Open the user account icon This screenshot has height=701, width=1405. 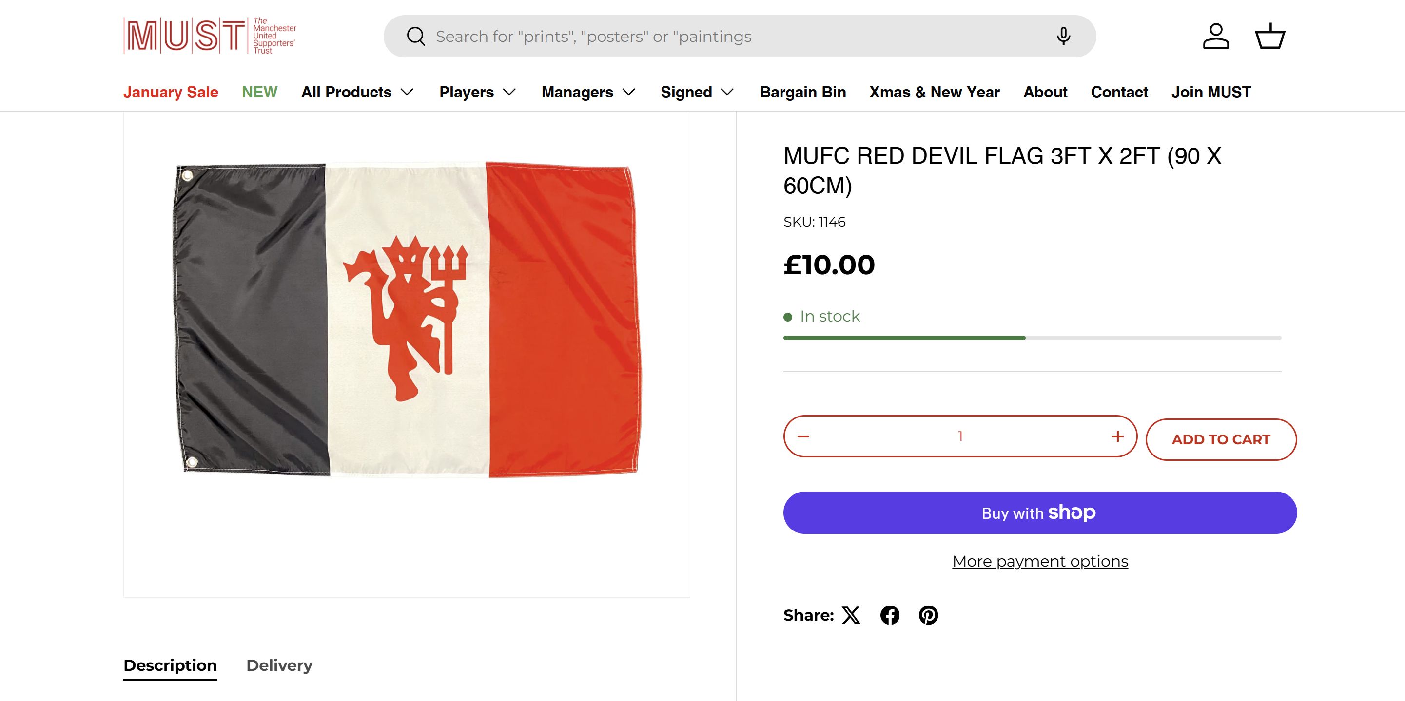[1216, 36]
